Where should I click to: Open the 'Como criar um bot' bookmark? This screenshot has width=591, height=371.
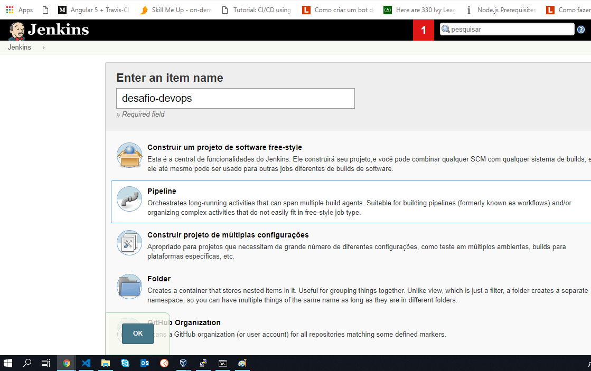pos(337,10)
